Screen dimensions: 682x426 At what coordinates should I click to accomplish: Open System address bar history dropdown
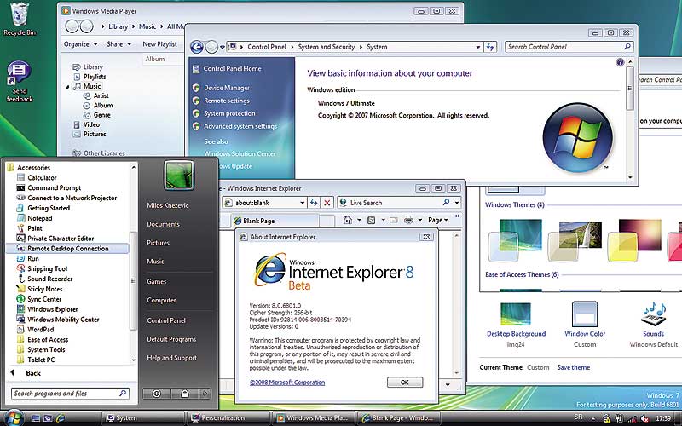tap(478, 47)
